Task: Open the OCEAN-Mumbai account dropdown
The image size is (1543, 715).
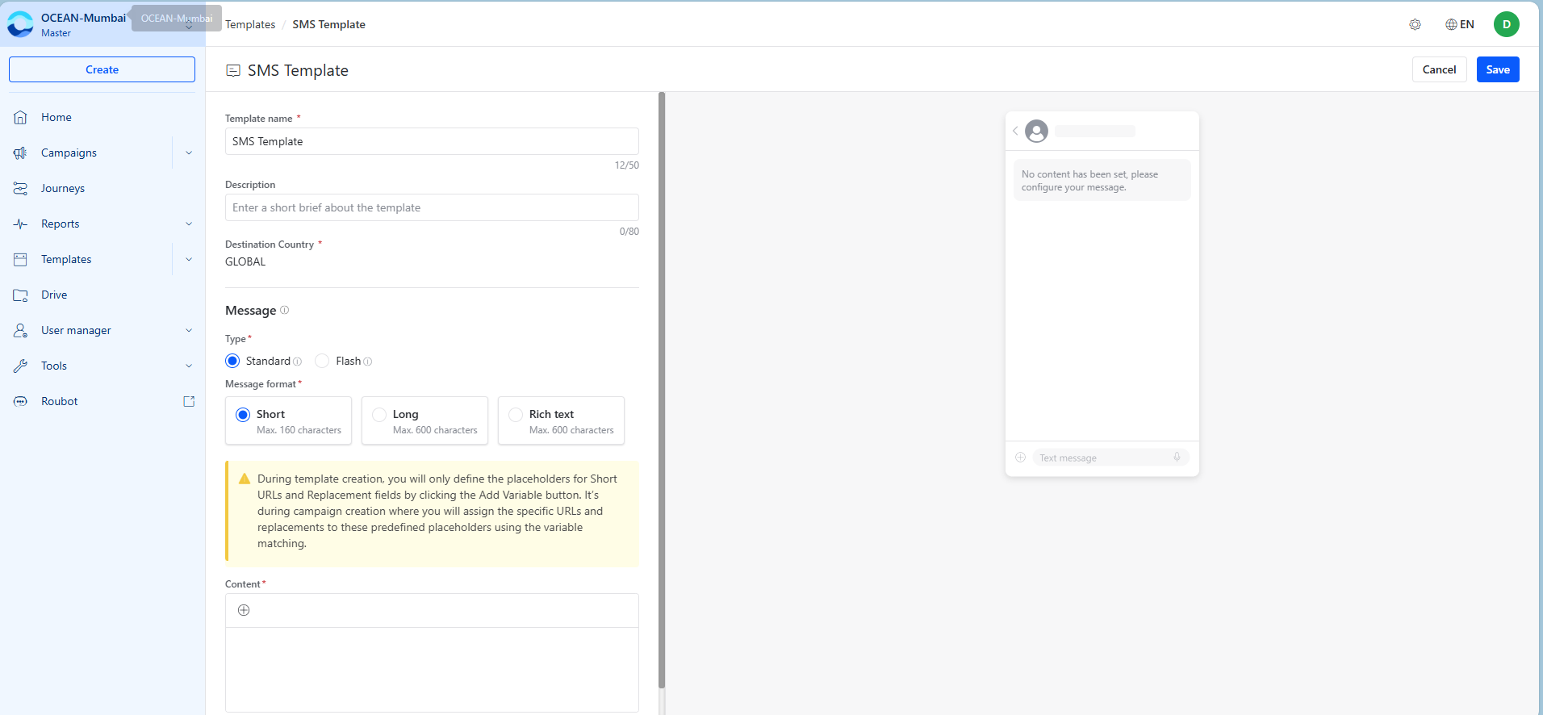Action: [189, 26]
